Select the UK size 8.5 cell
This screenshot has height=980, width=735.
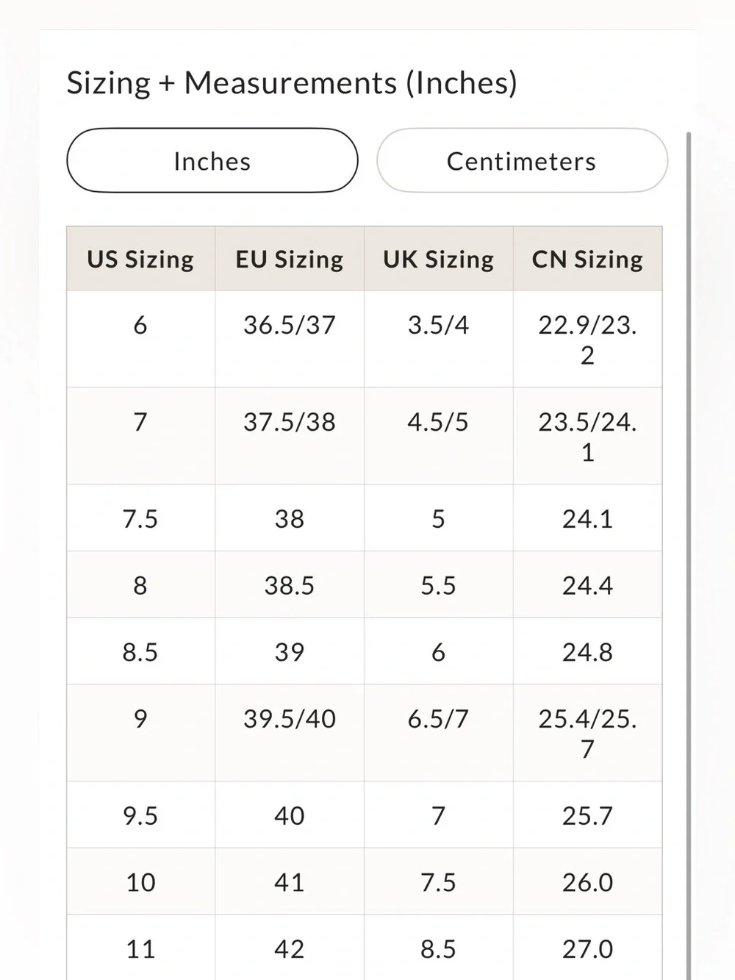coord(439,948)
